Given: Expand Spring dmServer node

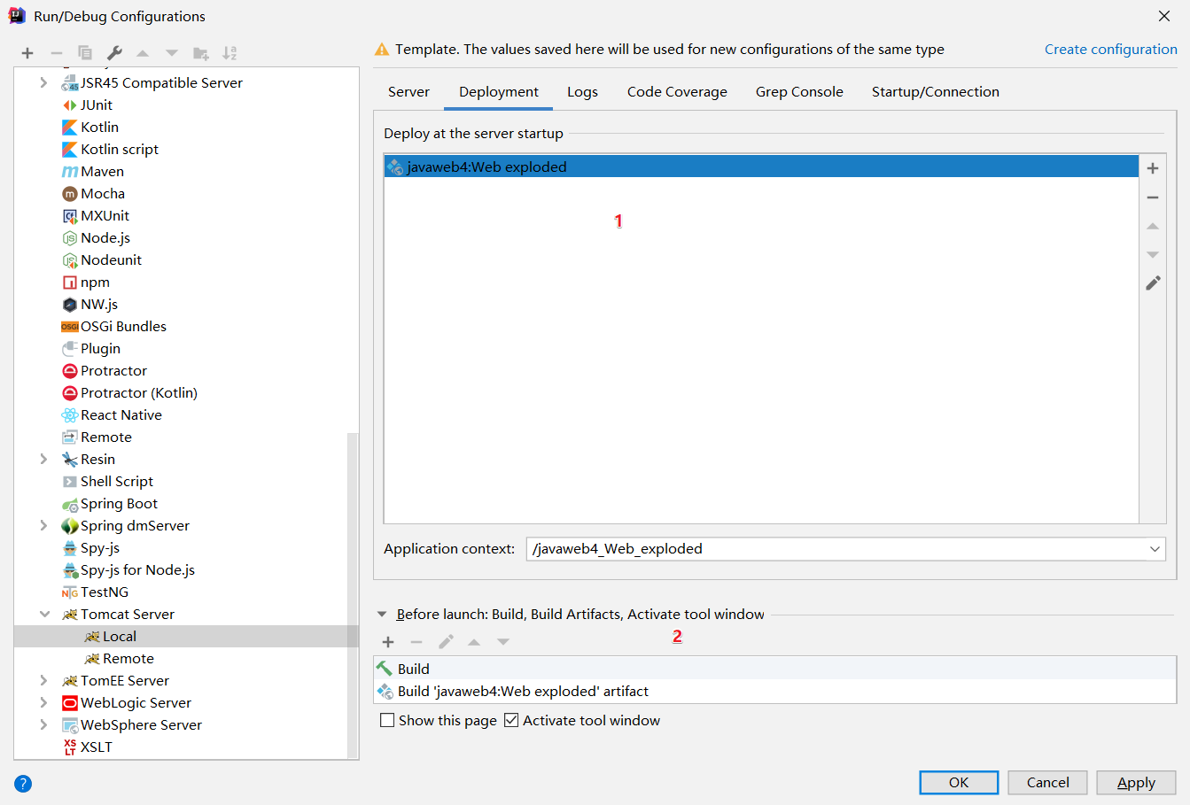Looking at the screenshot, I should (x=43, y=525).
